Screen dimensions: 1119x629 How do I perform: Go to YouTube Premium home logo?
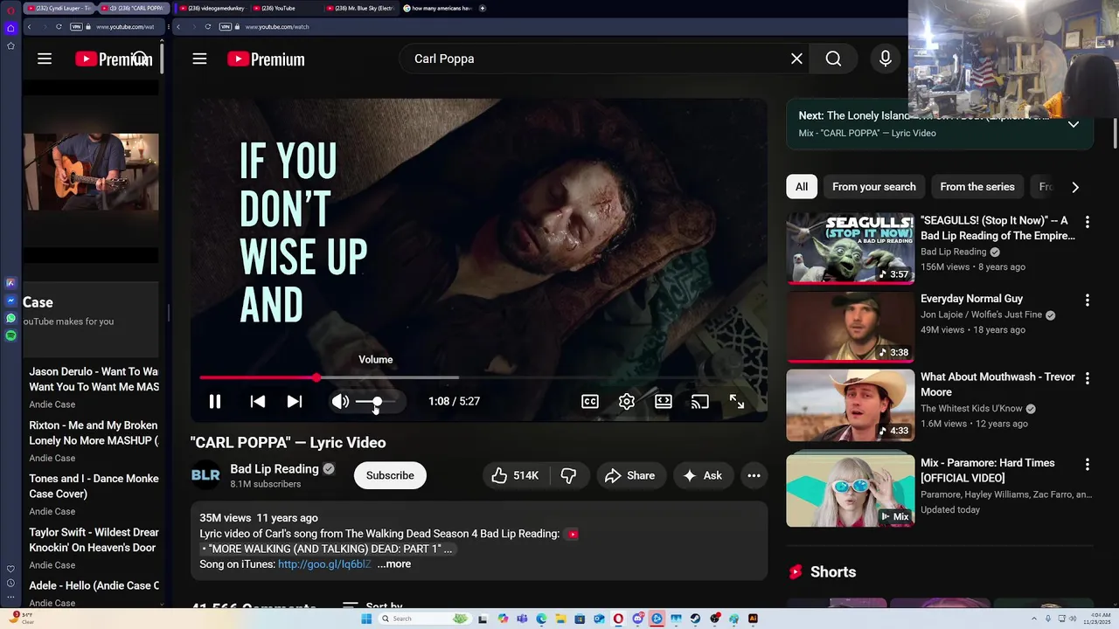point(266,59)
